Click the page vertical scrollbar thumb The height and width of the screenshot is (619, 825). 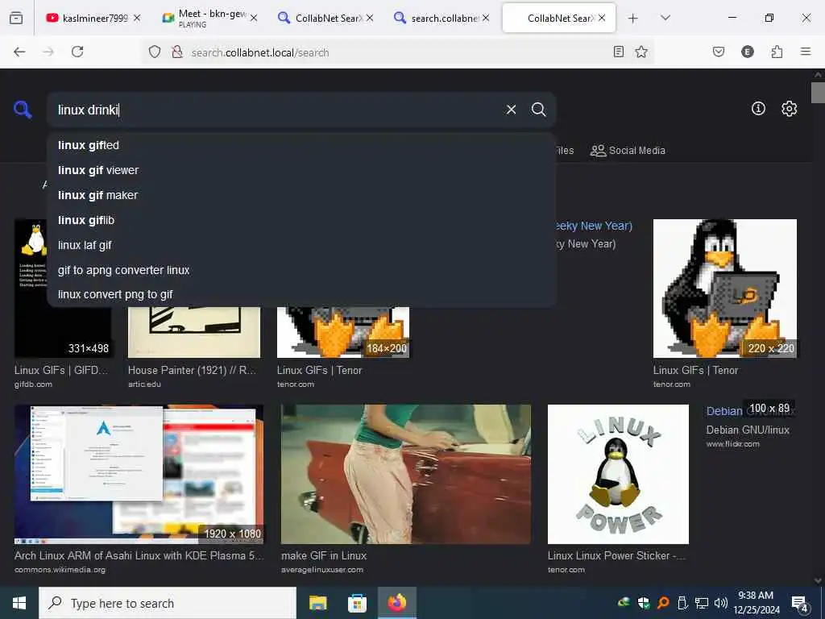818,93
